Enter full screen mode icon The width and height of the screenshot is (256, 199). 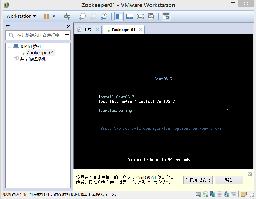(x=140, y=16)
